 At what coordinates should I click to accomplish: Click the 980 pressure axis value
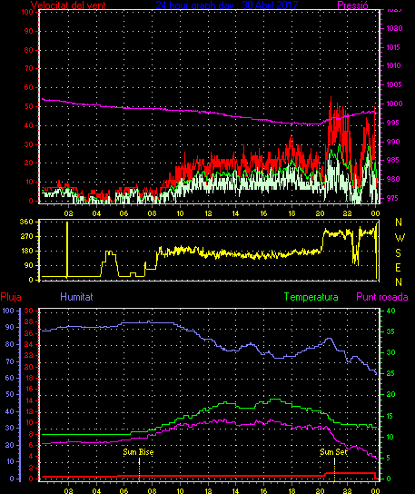coord(392,179)
